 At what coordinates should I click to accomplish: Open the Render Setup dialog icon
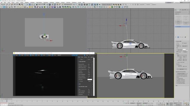95,5
